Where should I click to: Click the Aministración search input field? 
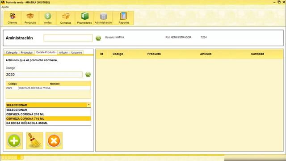coord(68,38)
